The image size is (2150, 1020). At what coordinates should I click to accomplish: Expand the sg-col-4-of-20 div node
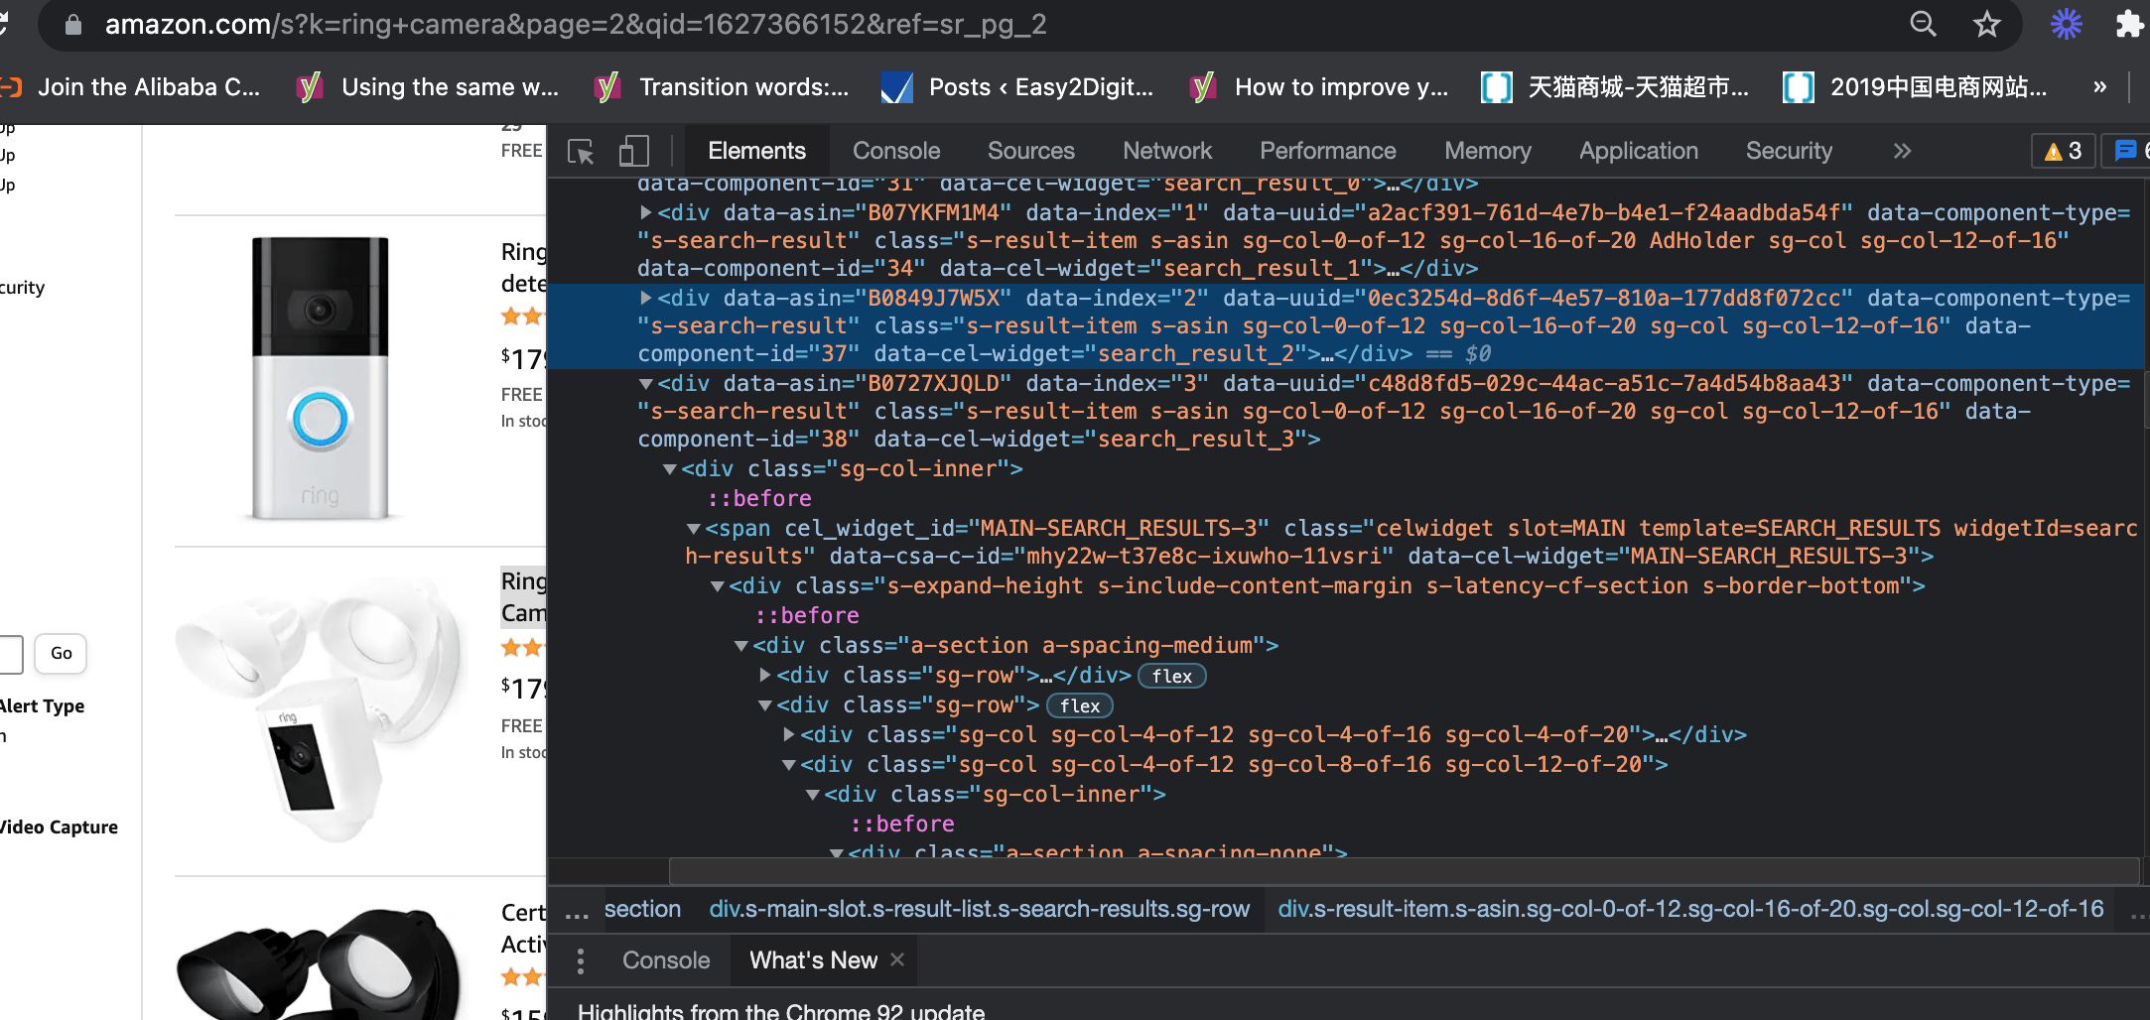(x=789, y=734)
